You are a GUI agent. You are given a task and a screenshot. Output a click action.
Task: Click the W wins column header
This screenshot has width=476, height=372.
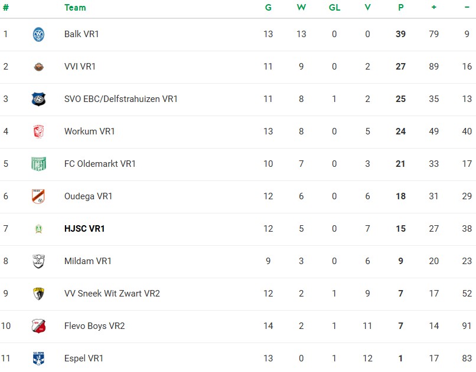(x=301, y=8)
